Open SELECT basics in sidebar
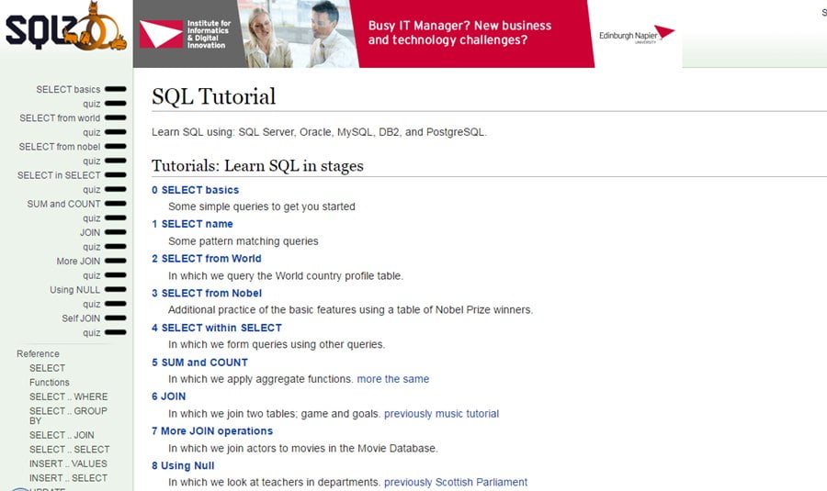The image size is (827, 491). (x=68, y=90)
